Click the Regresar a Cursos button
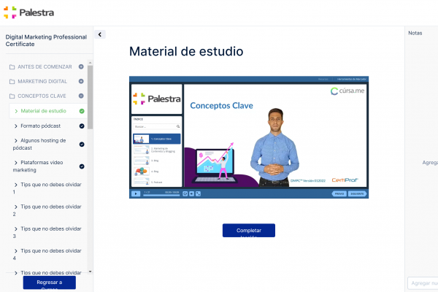This screenshot has height=292, width=438. 49,283
